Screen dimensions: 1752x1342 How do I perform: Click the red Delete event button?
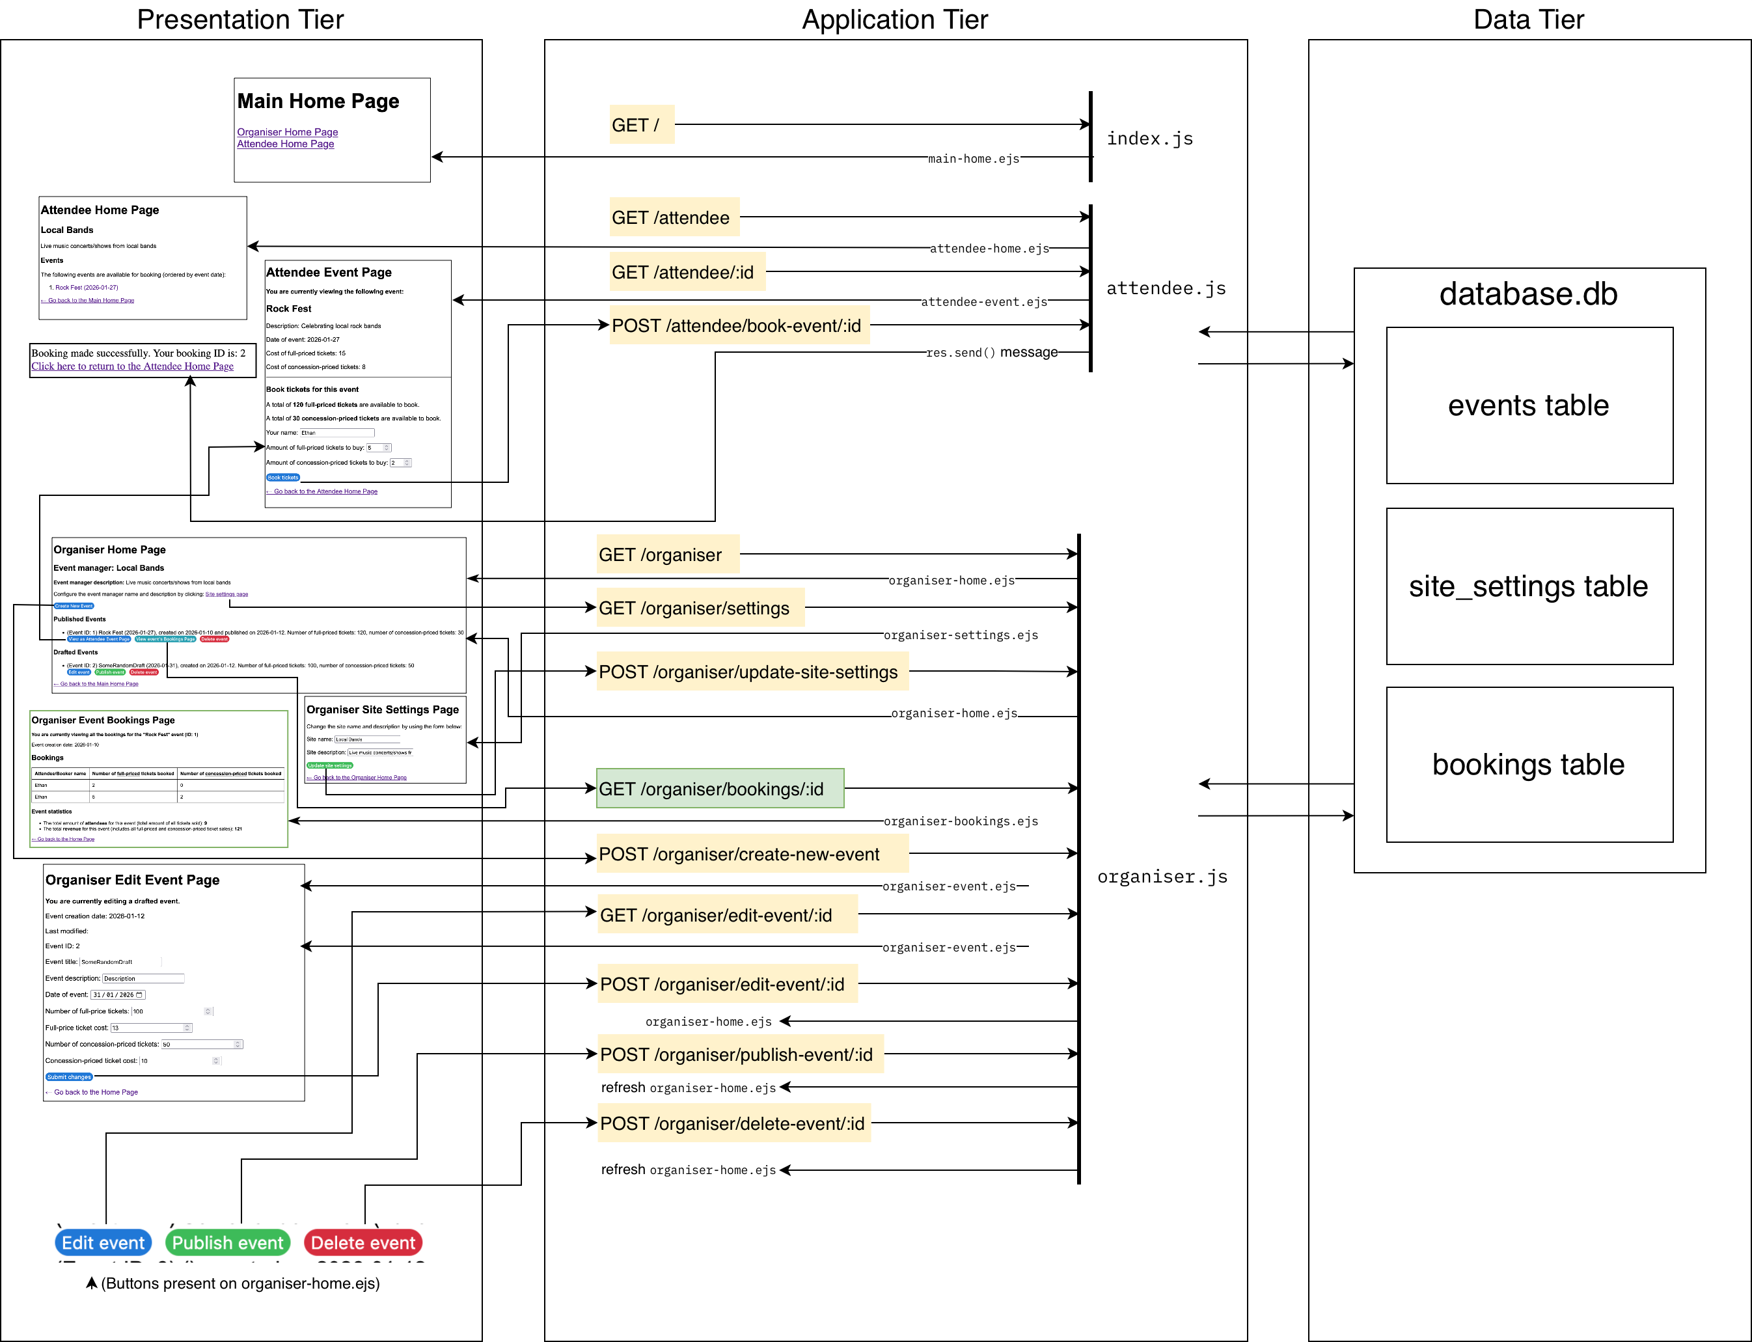(363, 1243)
